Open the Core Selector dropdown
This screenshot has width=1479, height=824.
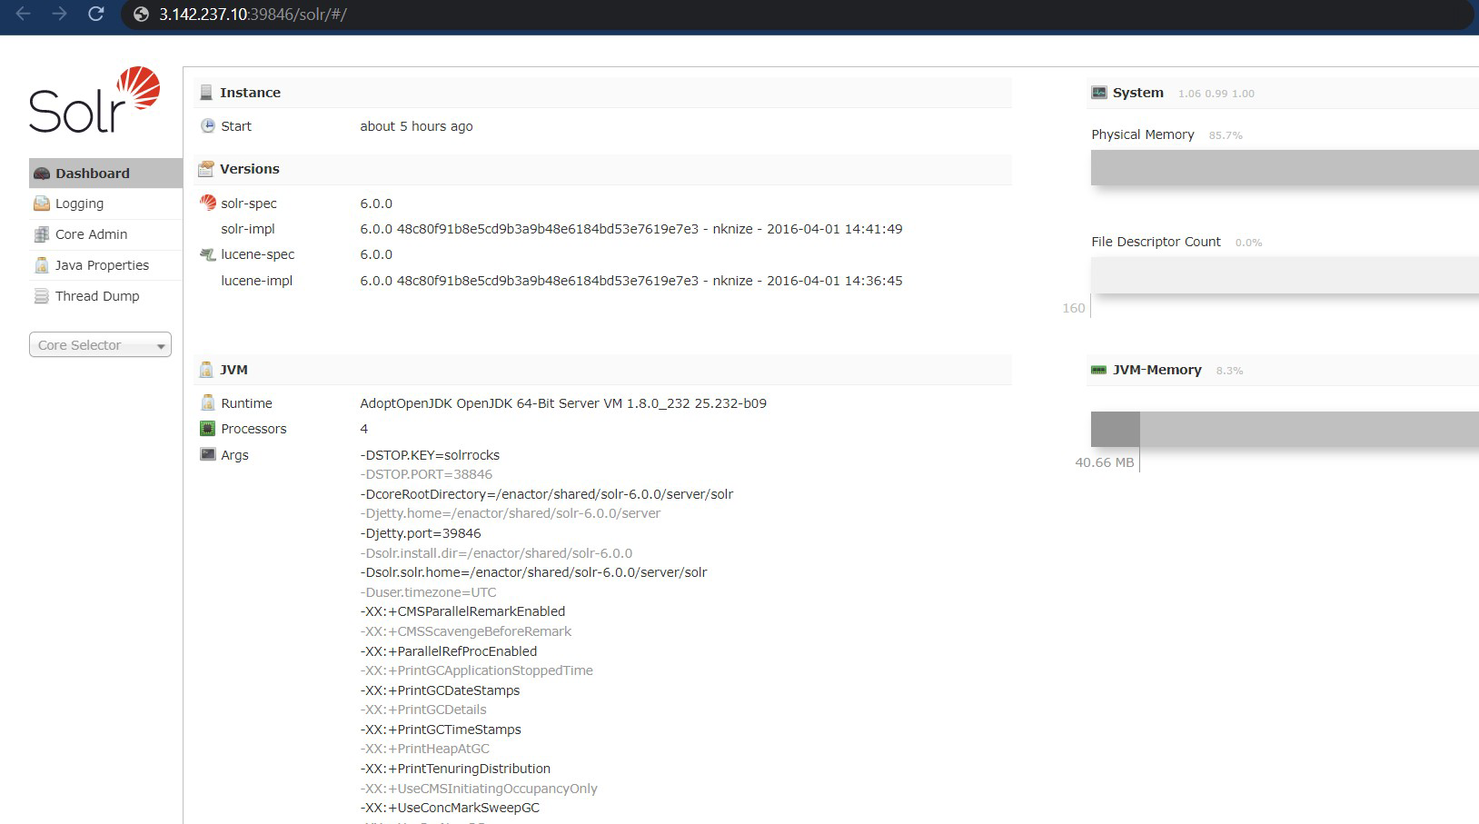pos(100,345)
